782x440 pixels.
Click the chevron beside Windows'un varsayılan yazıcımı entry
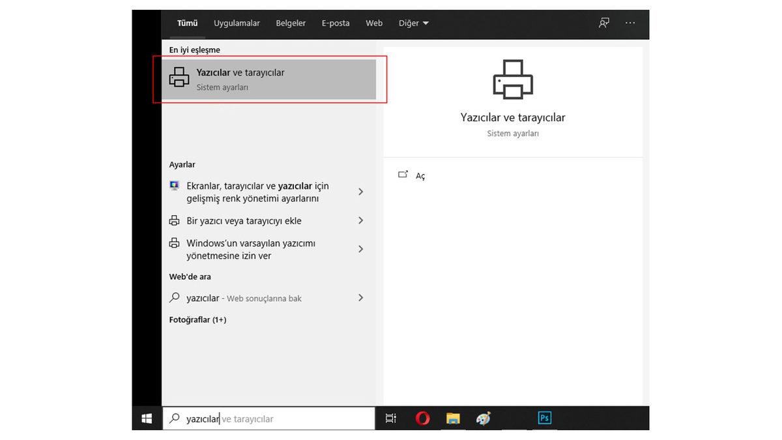pyautogui.click(x=360, y=248)
